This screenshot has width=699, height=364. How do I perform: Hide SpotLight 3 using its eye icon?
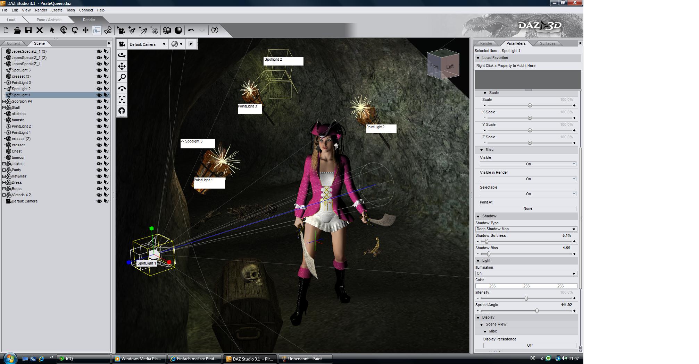point(99,70)
